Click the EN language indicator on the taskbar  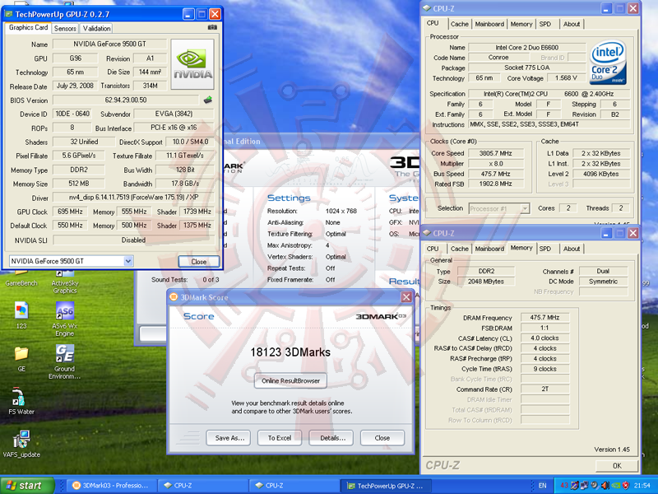tap(542, 486)
